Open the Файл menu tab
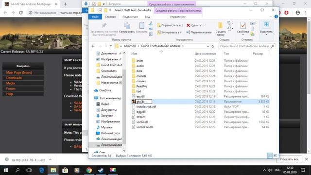311x175 pixels. tap(95, 17)
